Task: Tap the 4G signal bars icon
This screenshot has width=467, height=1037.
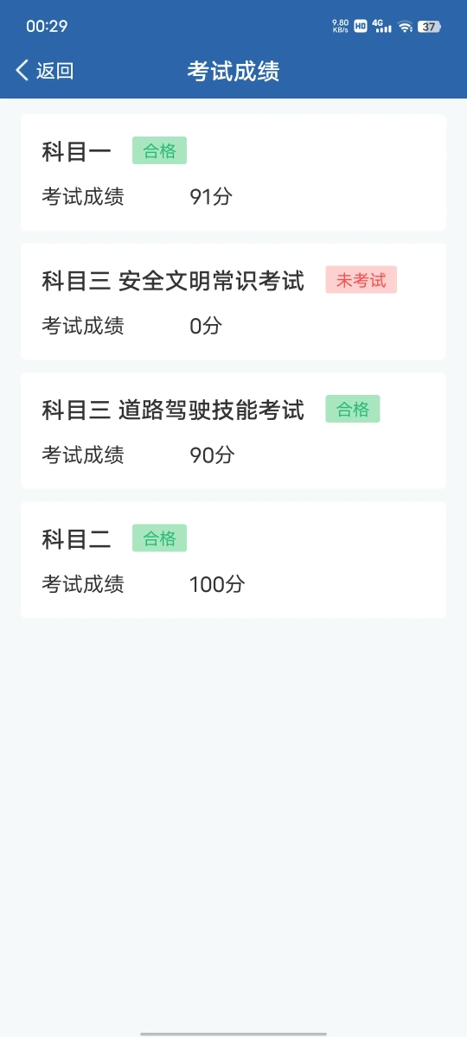Action: tap(381, 27)
